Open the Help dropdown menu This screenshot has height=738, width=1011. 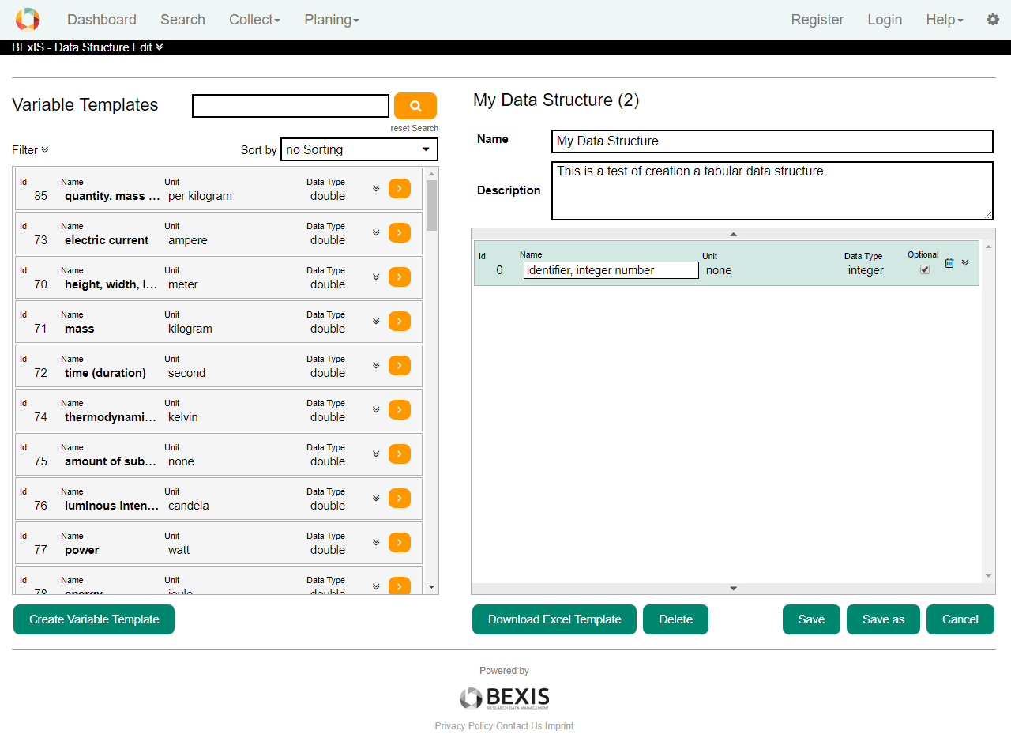click(945, 20)
